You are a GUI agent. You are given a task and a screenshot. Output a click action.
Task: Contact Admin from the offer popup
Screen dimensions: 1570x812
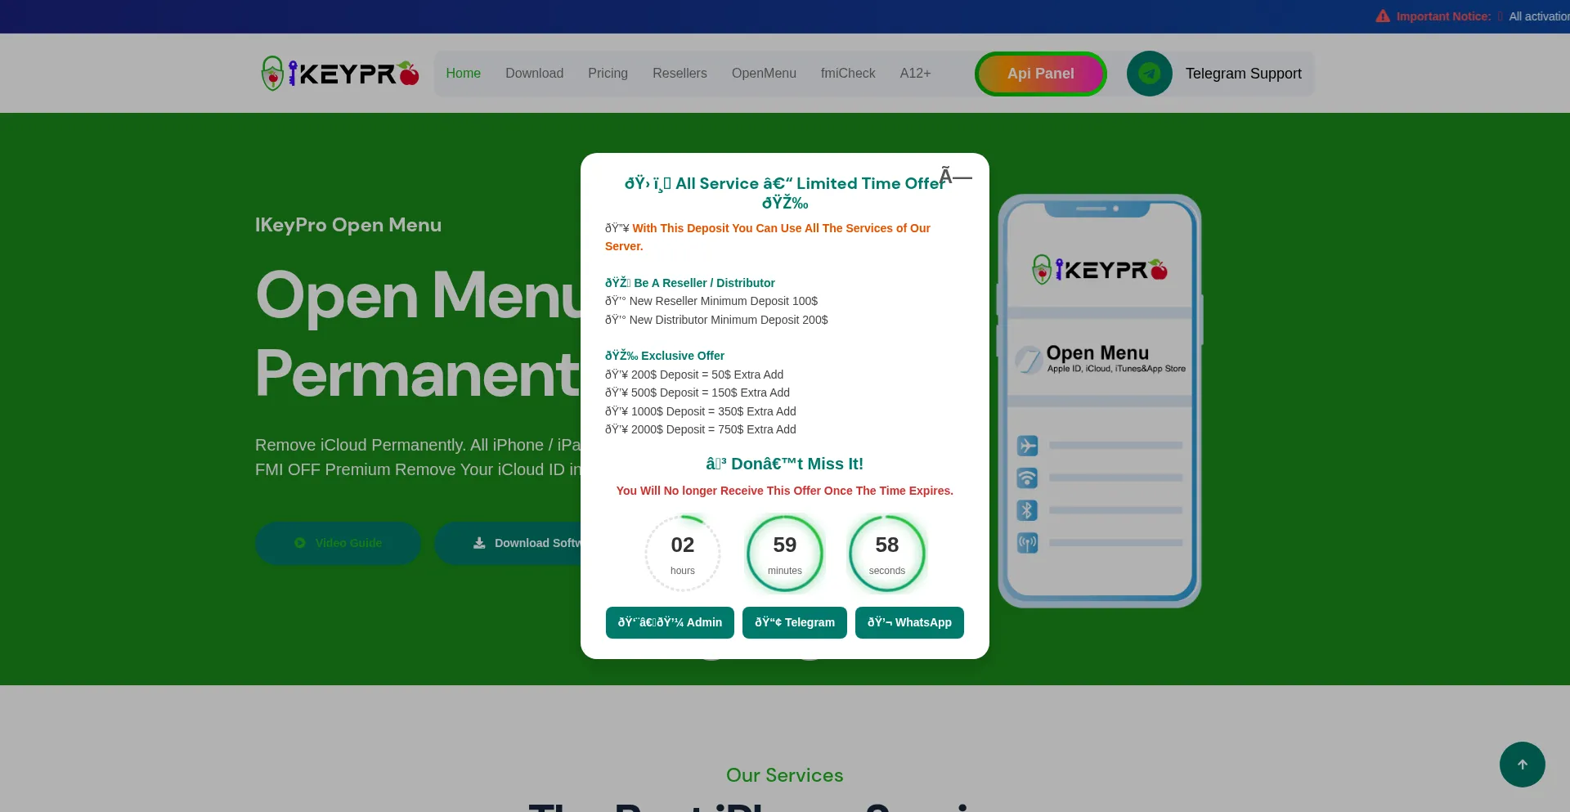pos(670,622)
